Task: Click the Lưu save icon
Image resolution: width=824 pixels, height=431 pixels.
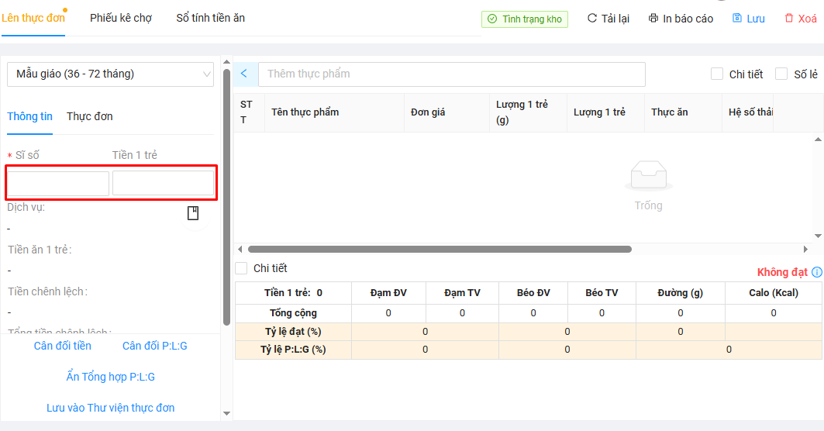Action: (x=737, y=19)
